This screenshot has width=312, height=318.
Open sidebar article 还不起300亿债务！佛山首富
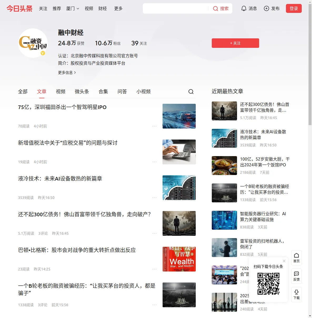coord(265,107)
